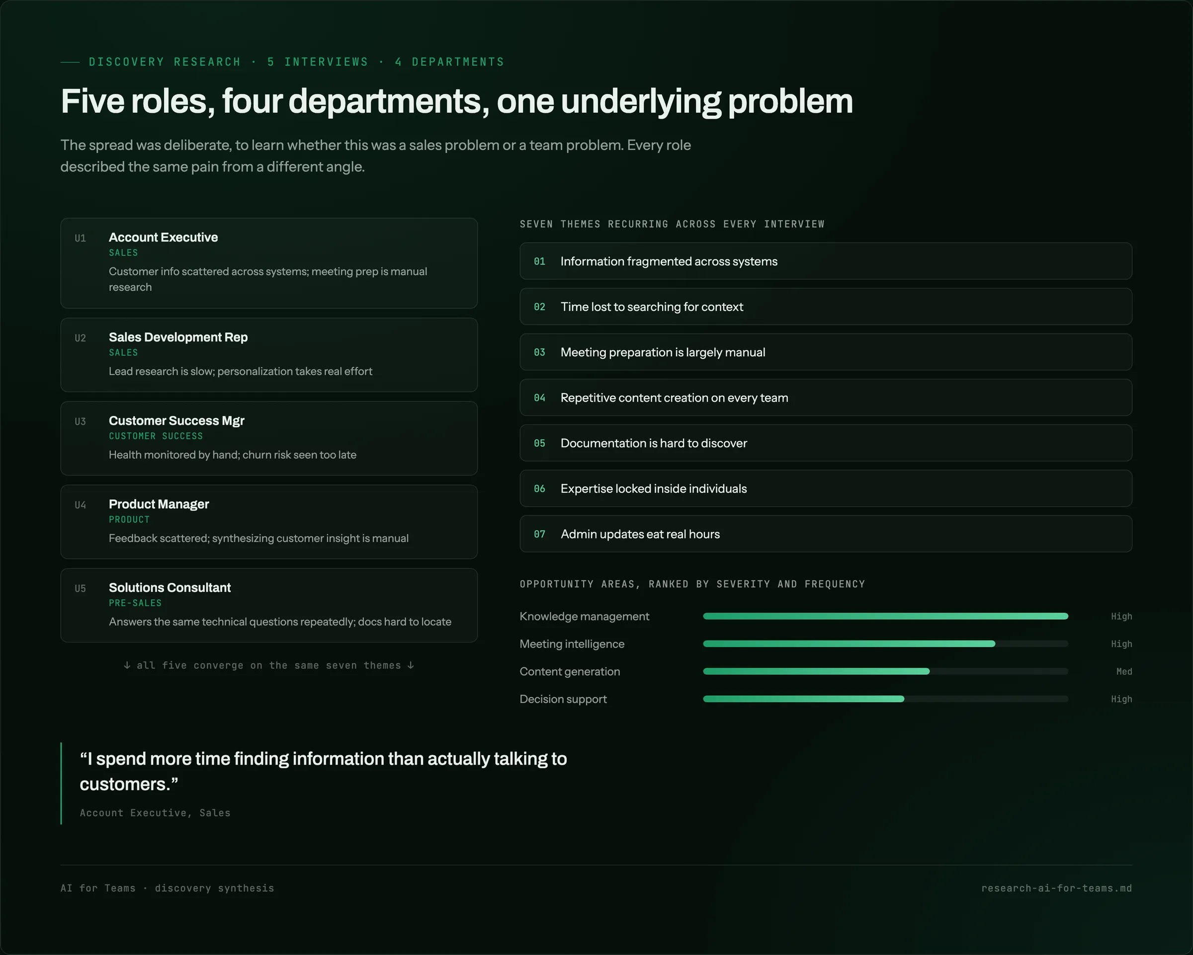Click 'Feedback scattered' description text
The image size is (1193, 955).
258,539
